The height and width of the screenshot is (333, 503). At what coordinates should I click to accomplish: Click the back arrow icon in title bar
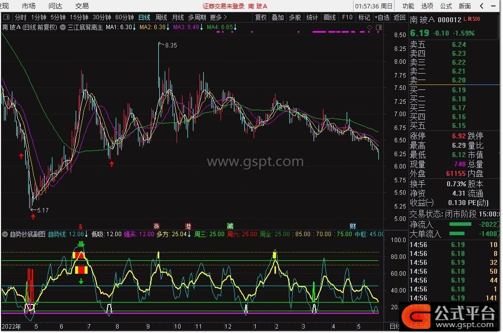click(x=482, y=6)
